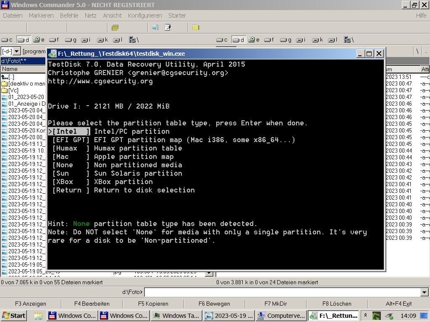
Task: Go to root directory via right panel backslash button
Action: (x=417, y=51)
